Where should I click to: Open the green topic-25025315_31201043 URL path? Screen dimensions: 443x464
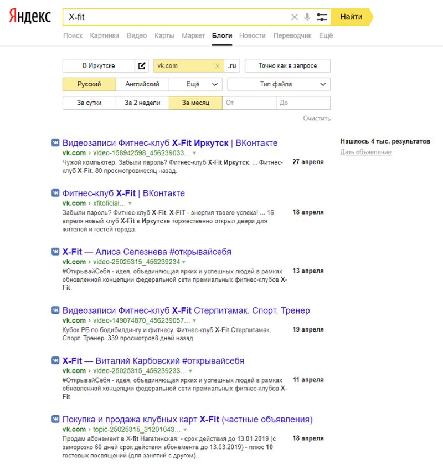pos(137,430)
